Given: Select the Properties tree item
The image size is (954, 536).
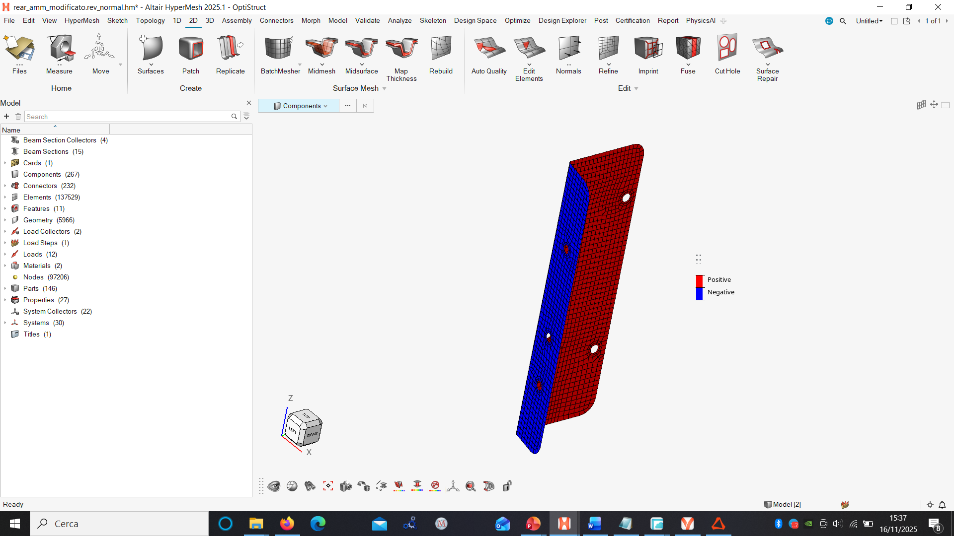Looking at the screenshot, I should [38, 300].
